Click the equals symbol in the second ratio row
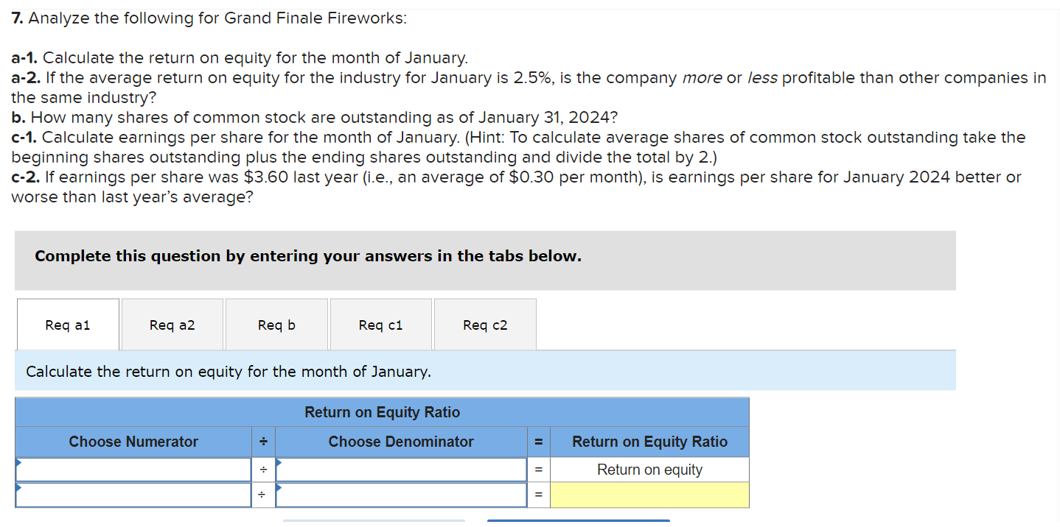Image resolution: width=1060 pixels, height=527 pixels. coord(538,494)
